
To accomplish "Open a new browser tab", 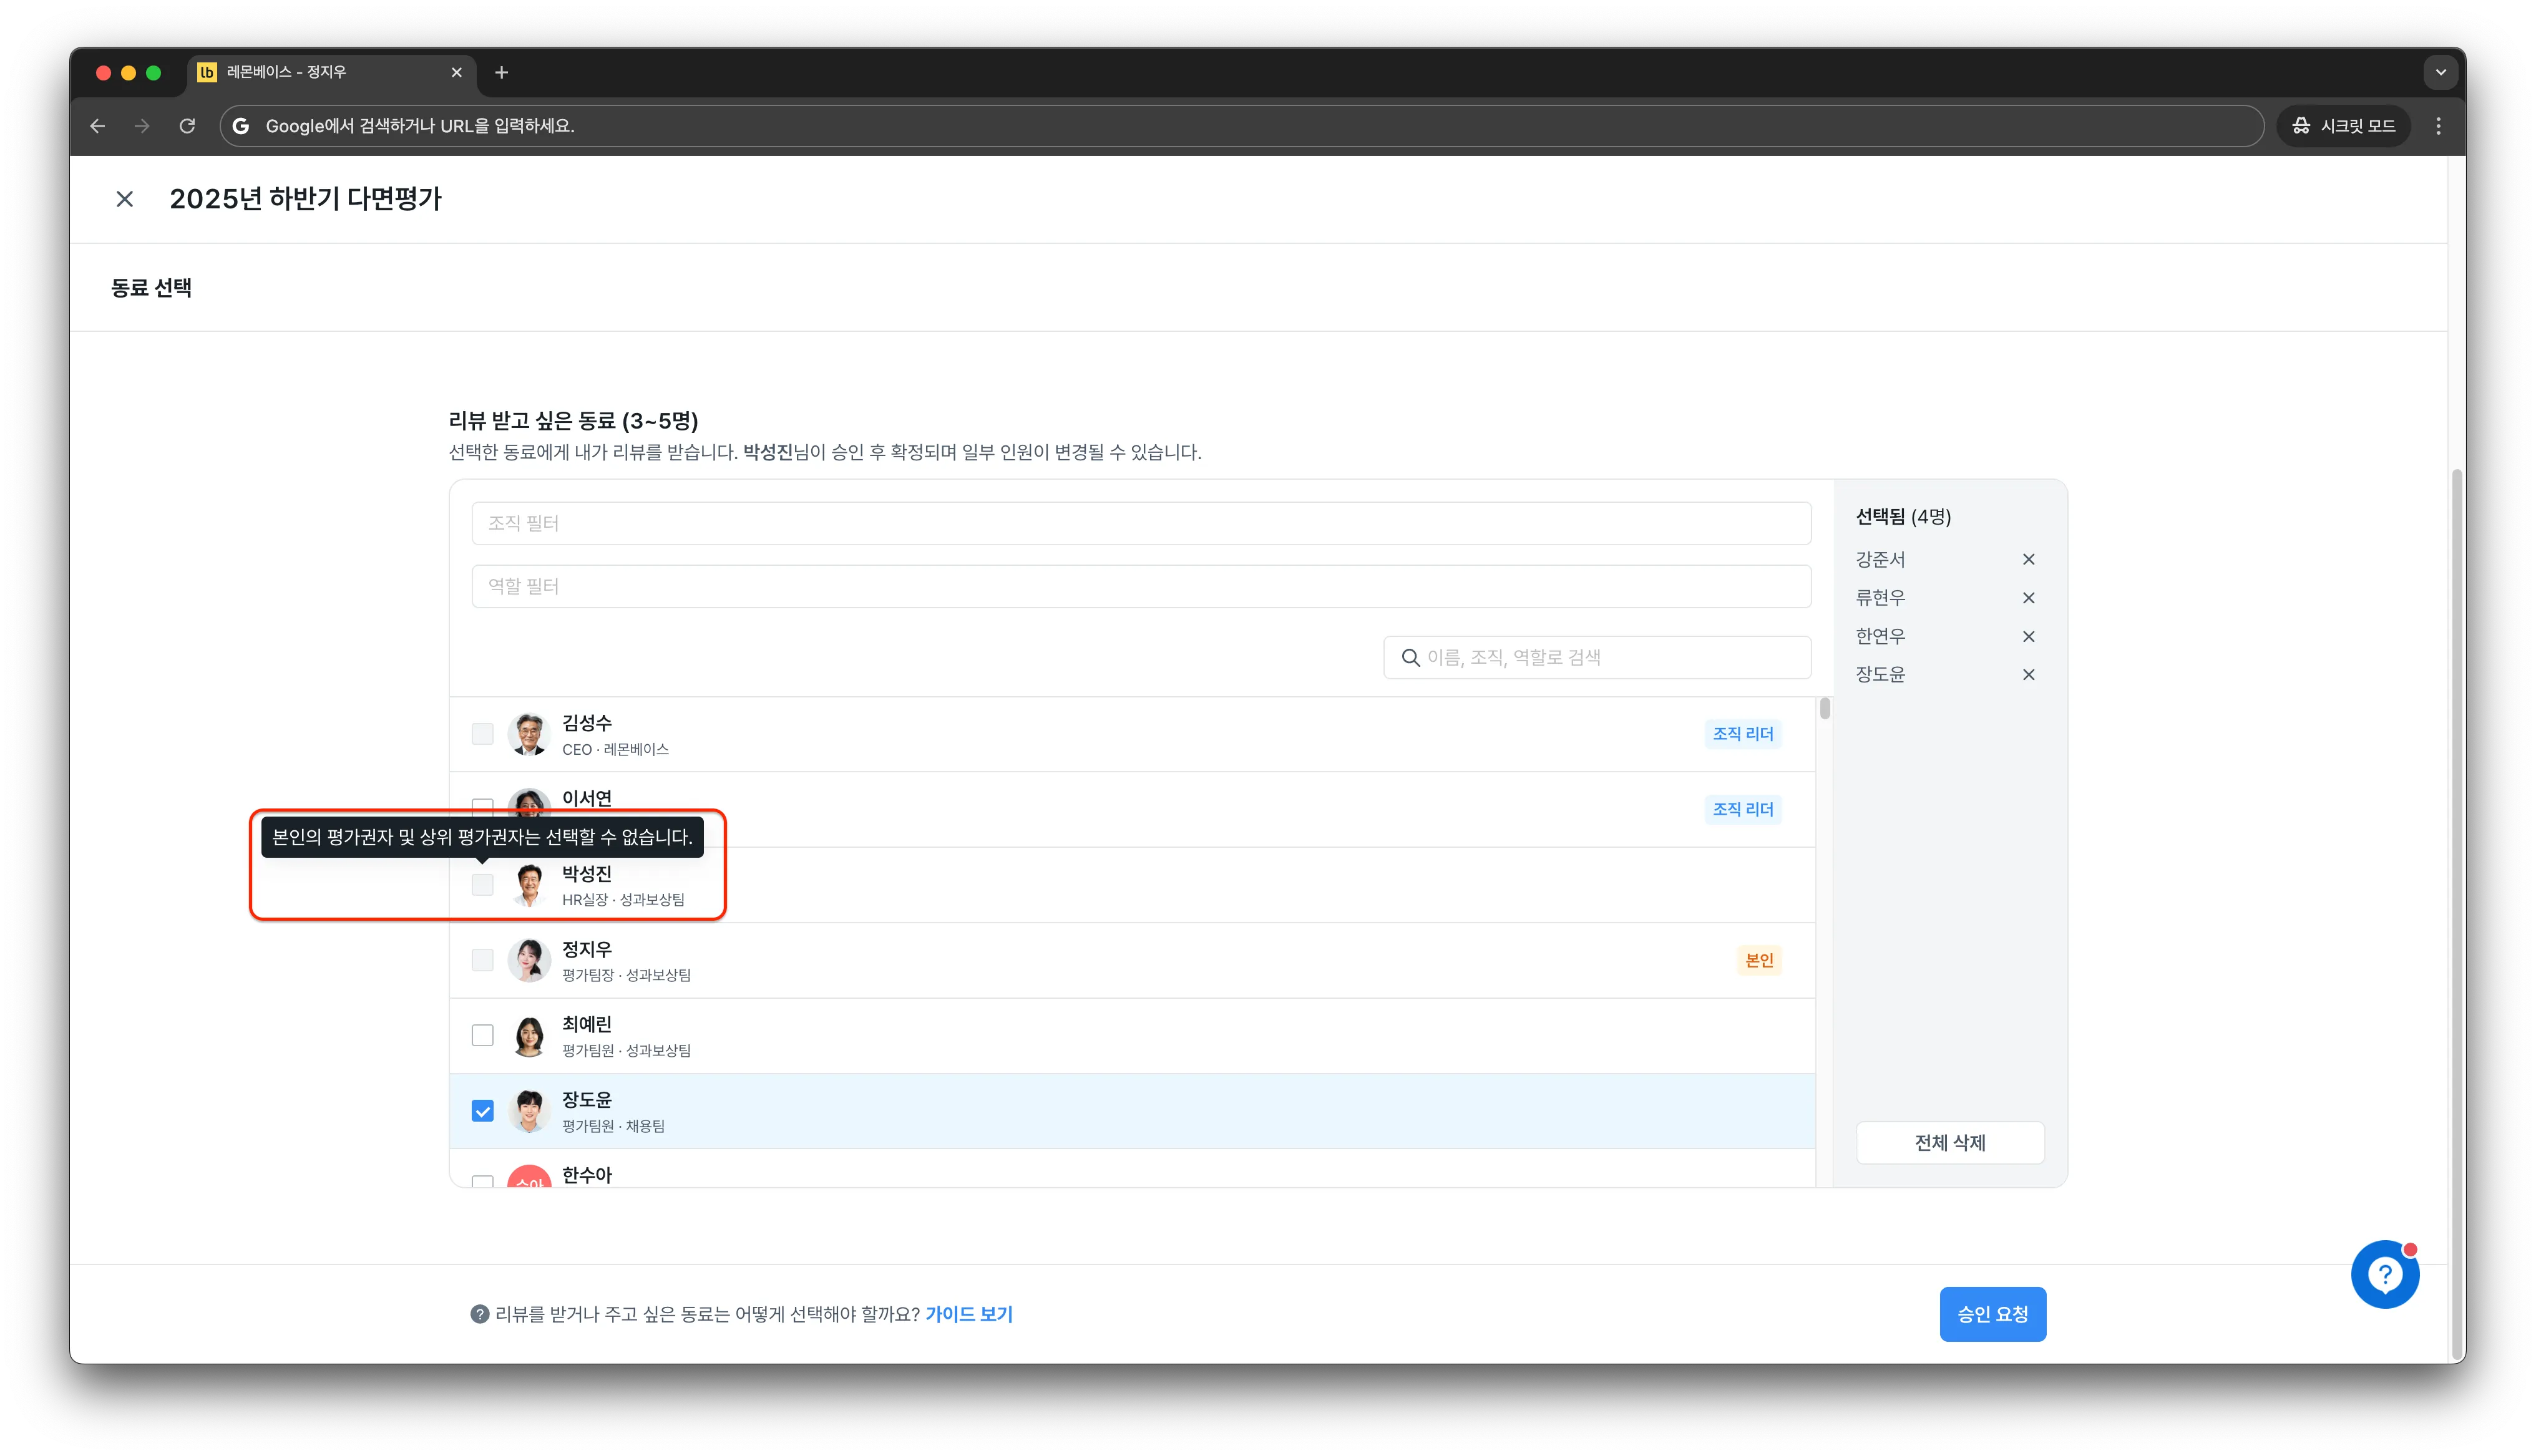I will tap(501, 72).
